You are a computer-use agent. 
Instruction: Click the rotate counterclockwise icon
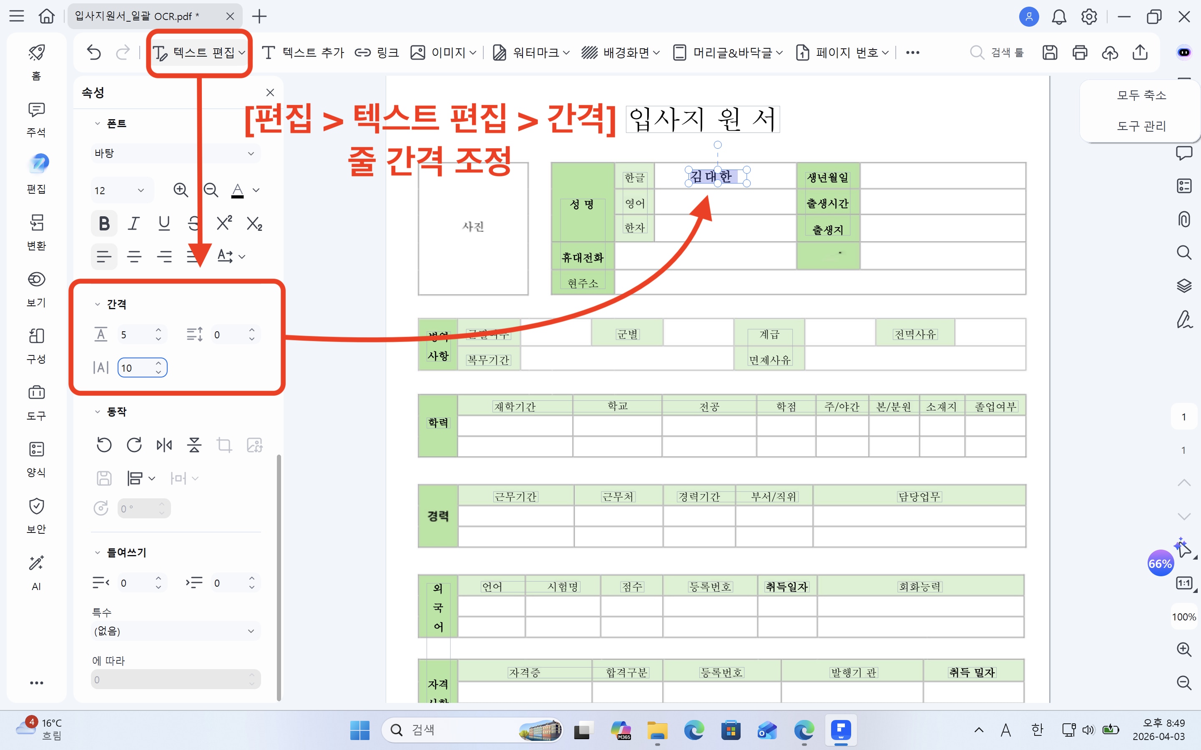point(104,445)
